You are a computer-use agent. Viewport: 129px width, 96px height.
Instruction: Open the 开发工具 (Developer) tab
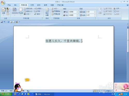tap(60, 5)
